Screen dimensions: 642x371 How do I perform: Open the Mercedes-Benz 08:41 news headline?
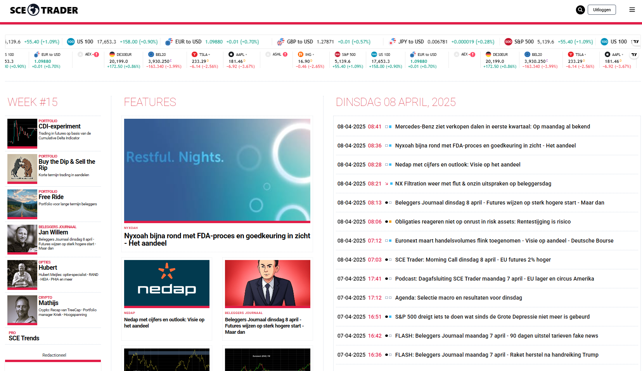click(493, 127)
